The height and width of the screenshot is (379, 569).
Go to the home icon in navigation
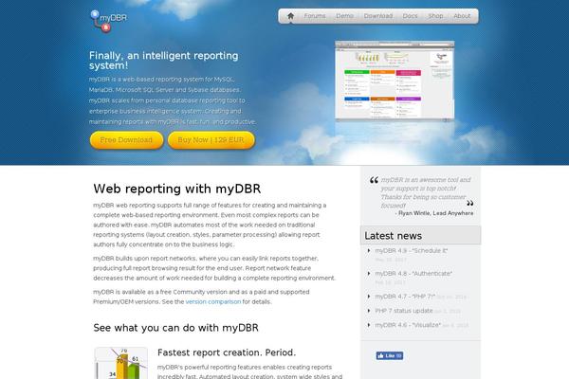291,16
